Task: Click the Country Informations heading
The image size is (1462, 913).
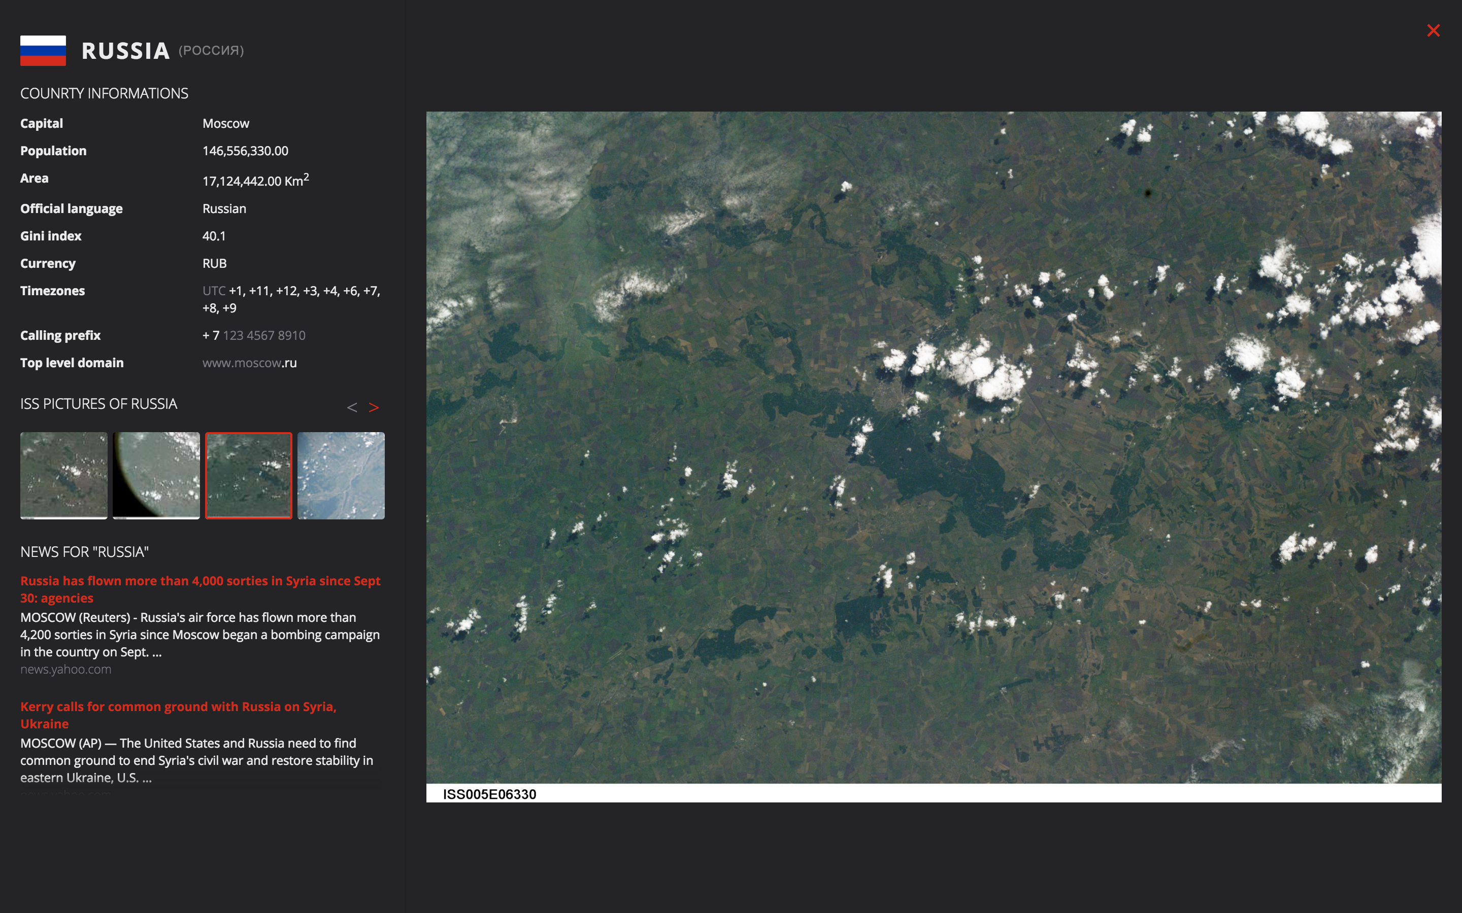Action: coord(104,93)
